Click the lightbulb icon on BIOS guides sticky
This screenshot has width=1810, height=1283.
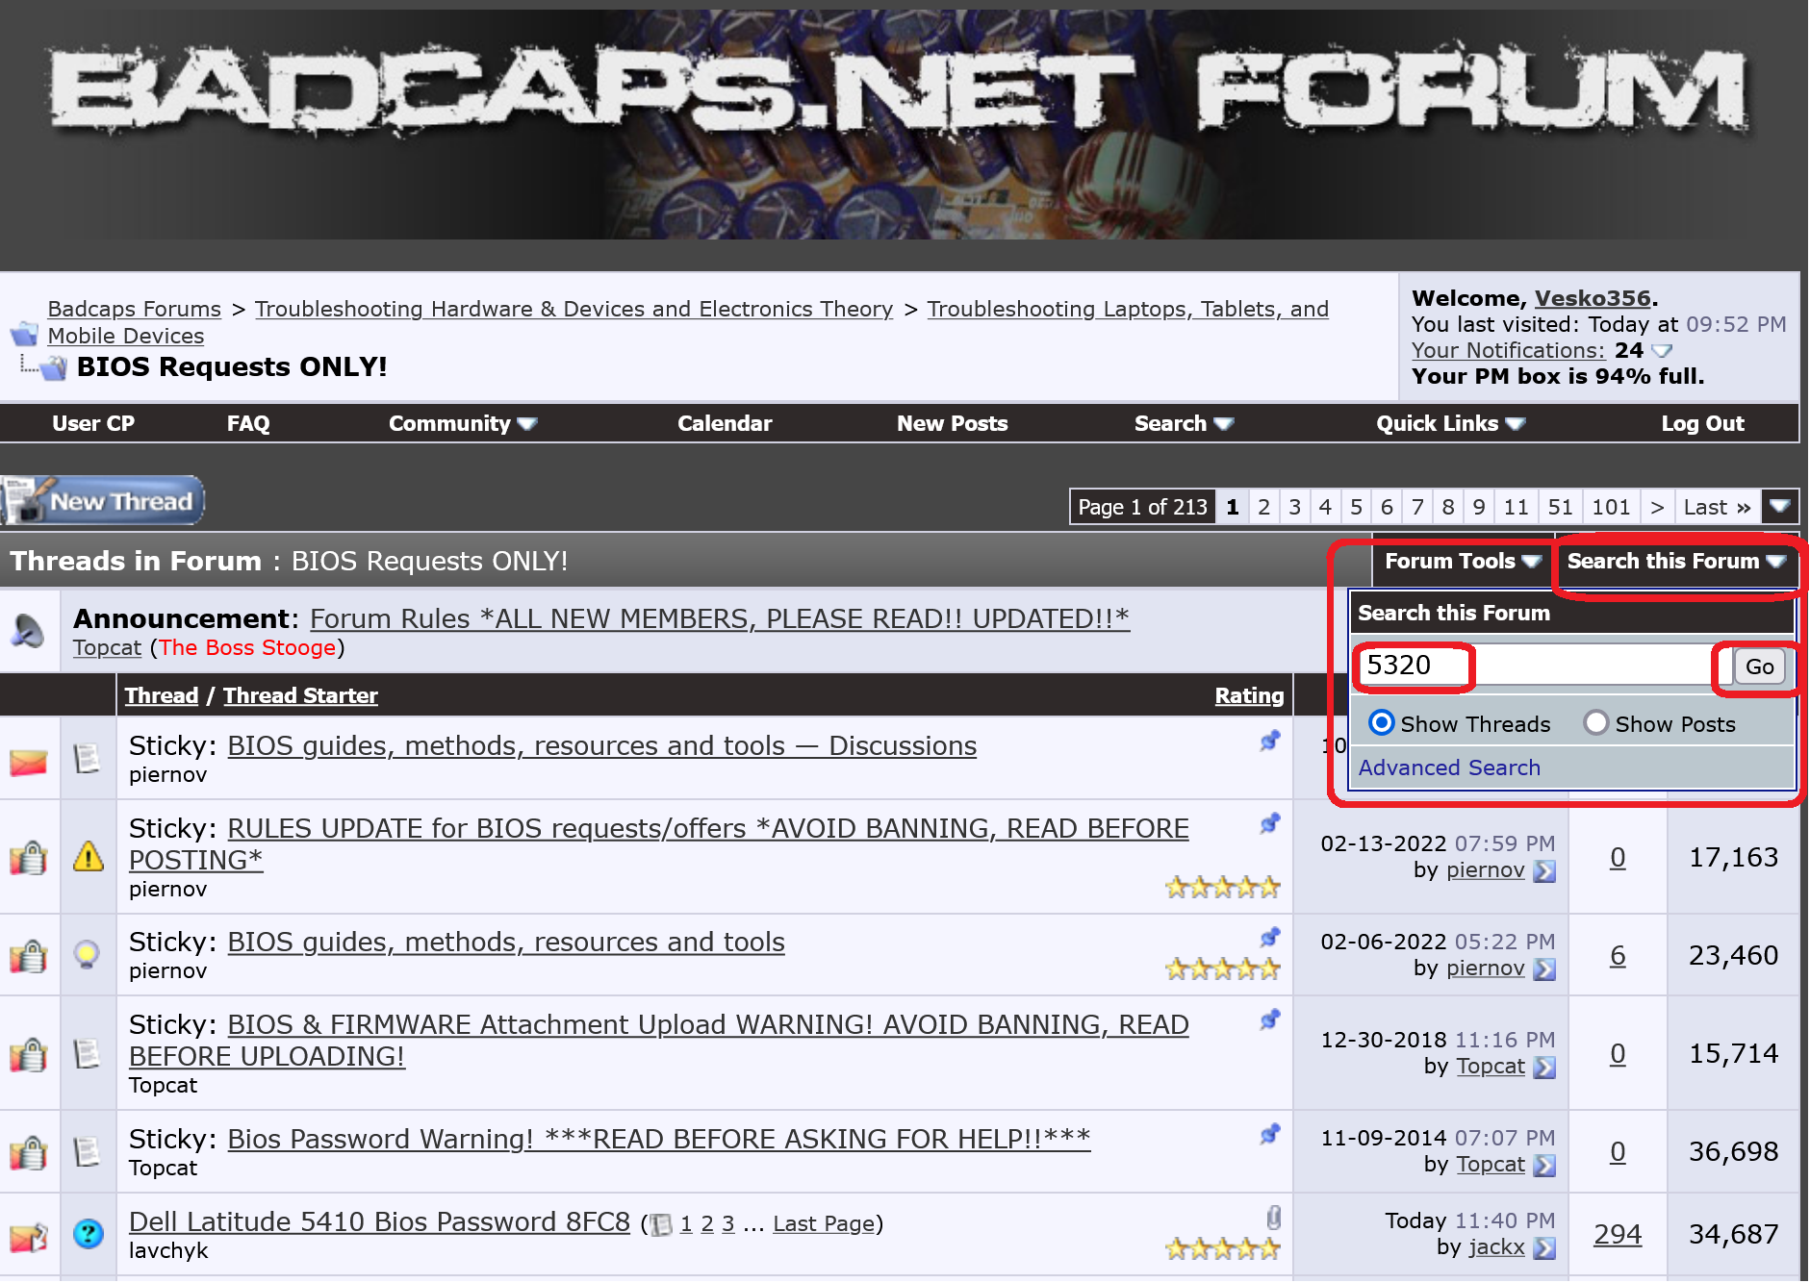coord(88,954)
